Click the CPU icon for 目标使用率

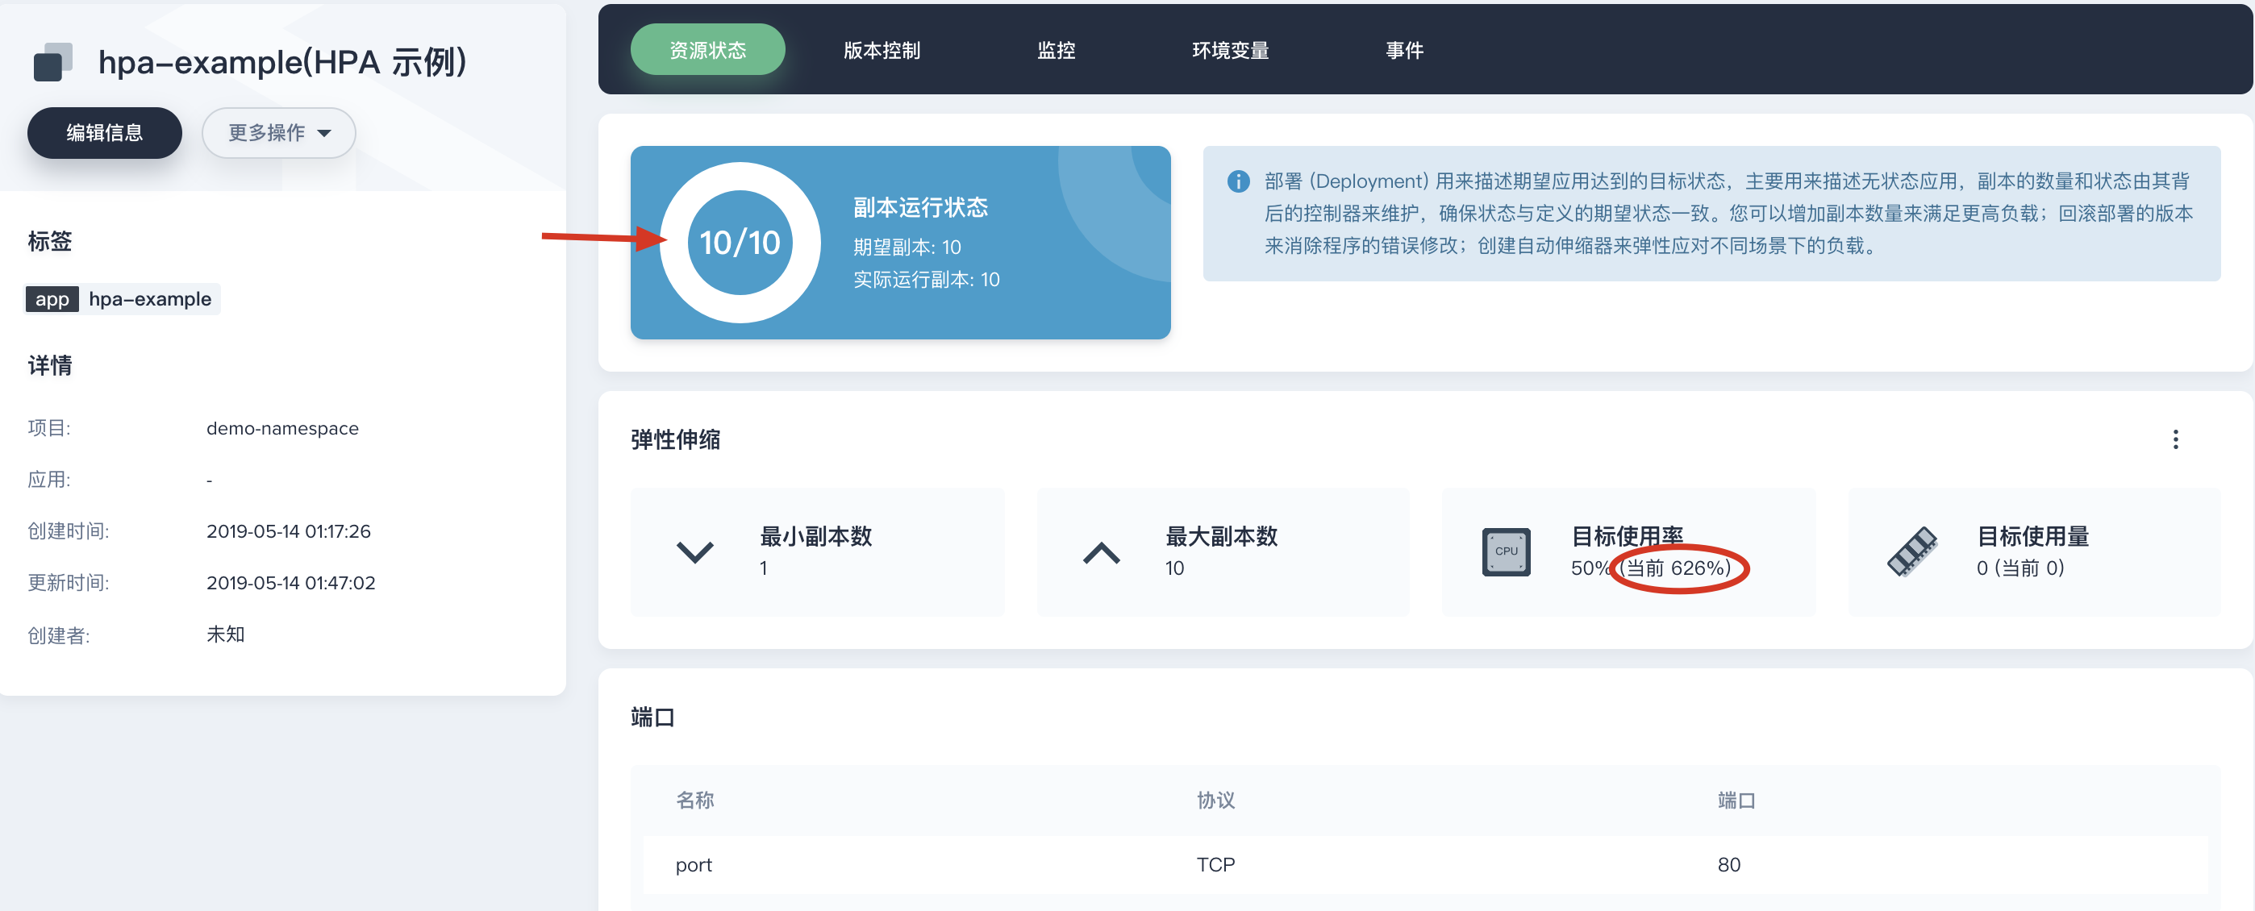[x=1506, y=551]
